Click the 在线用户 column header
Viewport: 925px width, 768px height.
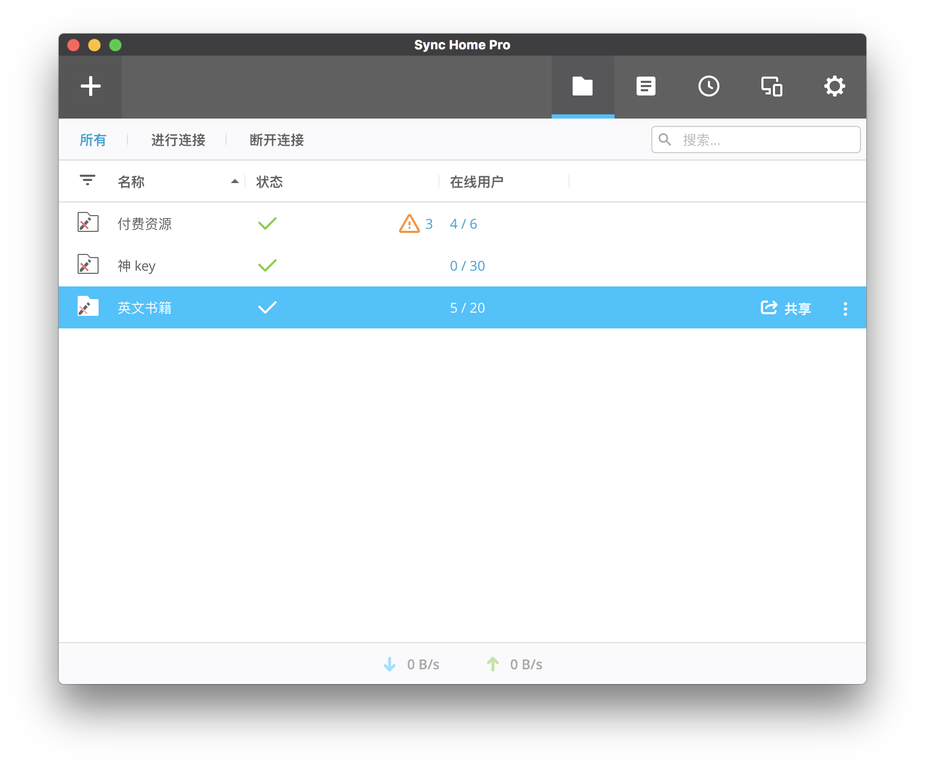tap(477, 182)
